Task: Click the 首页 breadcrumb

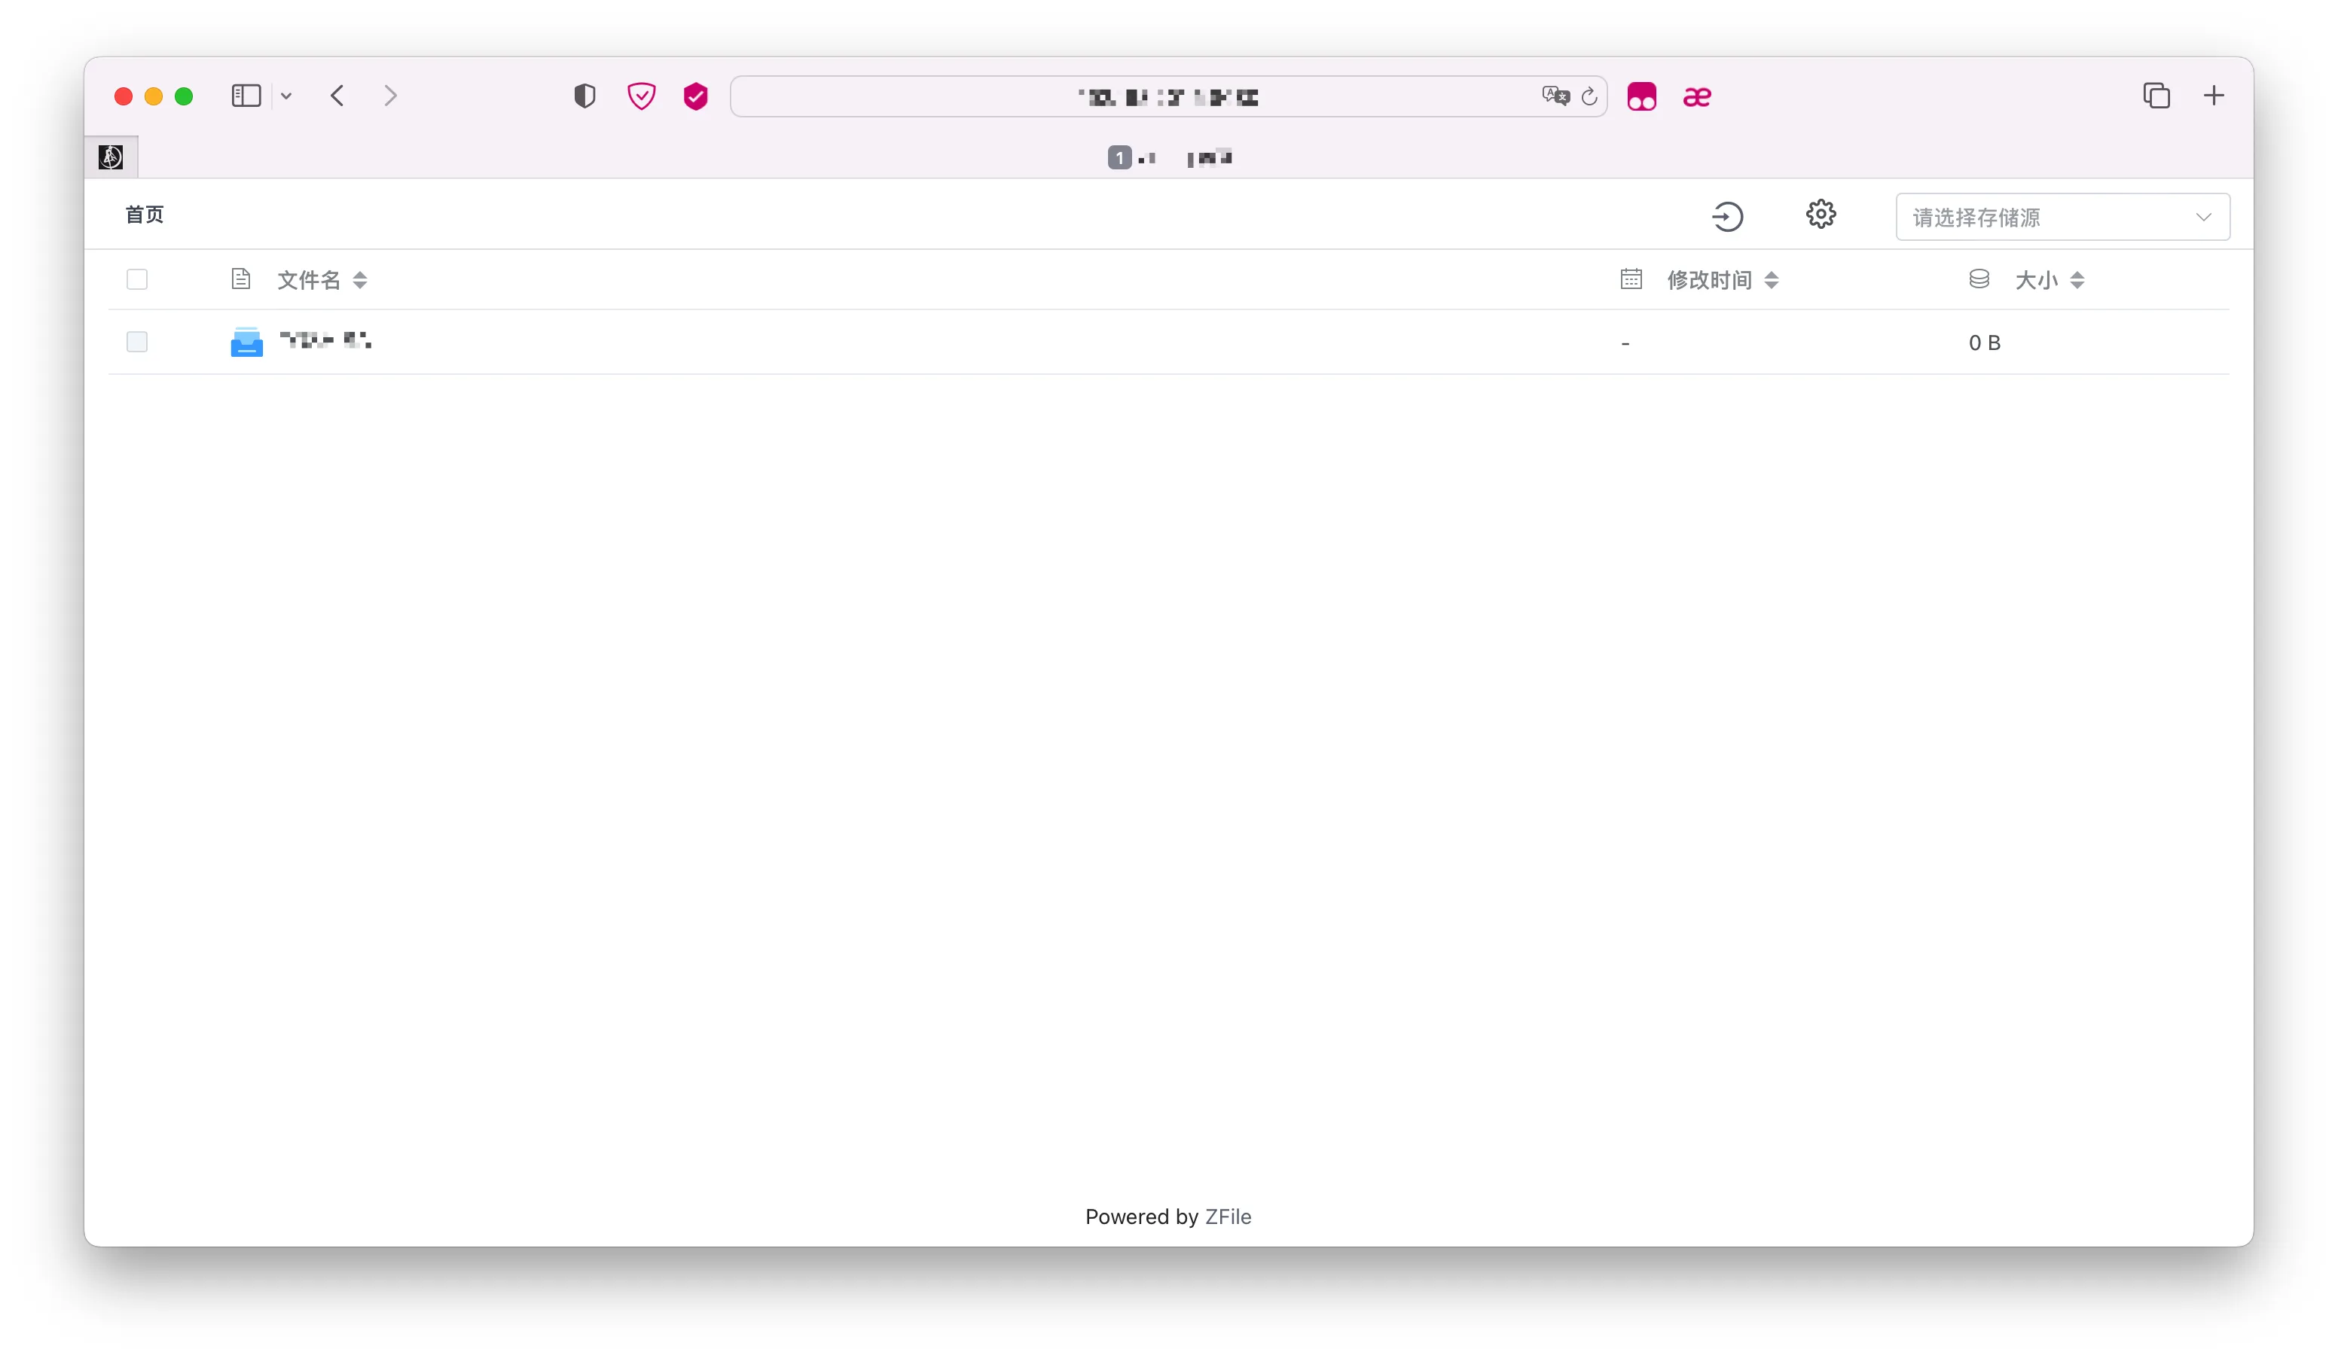Action: [x=145, y=214]
